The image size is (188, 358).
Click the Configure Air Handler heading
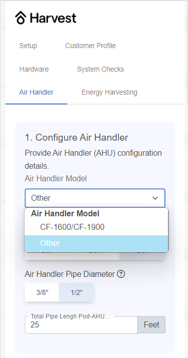point(76,138)
